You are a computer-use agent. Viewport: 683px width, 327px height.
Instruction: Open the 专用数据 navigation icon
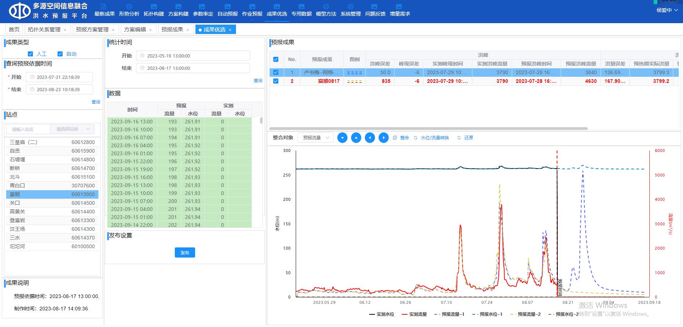click(301, 7)
